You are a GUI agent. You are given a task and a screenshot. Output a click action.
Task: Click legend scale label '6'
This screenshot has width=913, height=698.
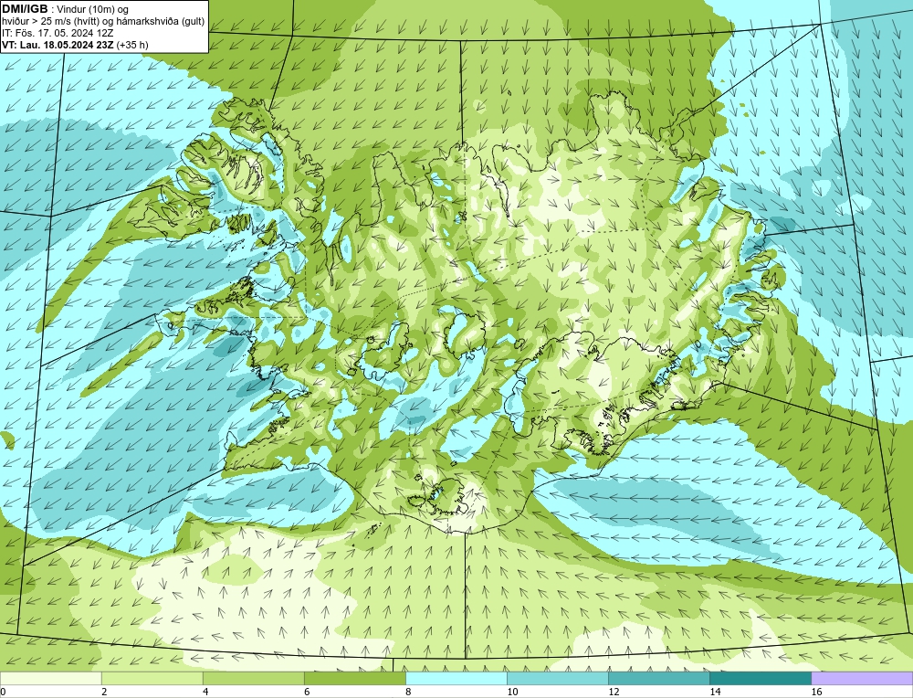(x=307, y=692)
